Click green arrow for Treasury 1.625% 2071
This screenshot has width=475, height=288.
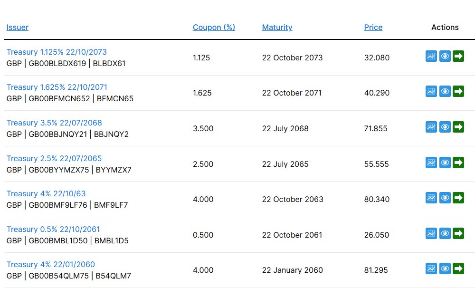coord(458,91)
